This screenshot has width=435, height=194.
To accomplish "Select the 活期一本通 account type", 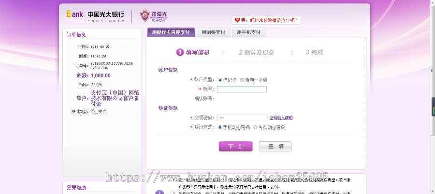I will pos(242,80).
